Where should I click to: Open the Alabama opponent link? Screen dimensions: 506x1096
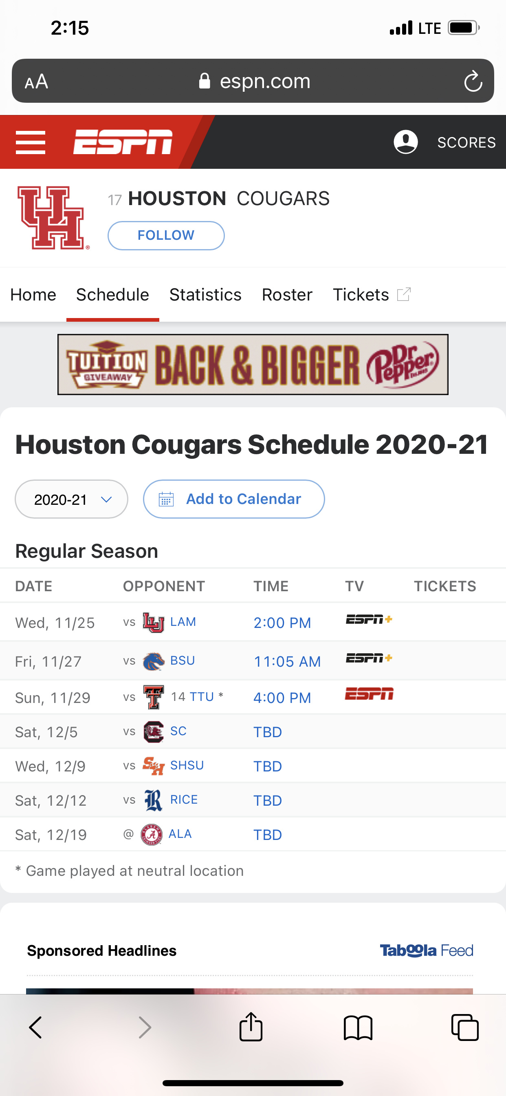(x=180, y=834)
